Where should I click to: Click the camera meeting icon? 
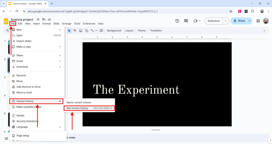click(195, 21)
